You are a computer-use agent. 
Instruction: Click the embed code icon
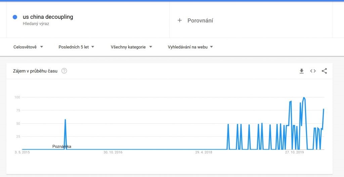[x=313, y=71]
